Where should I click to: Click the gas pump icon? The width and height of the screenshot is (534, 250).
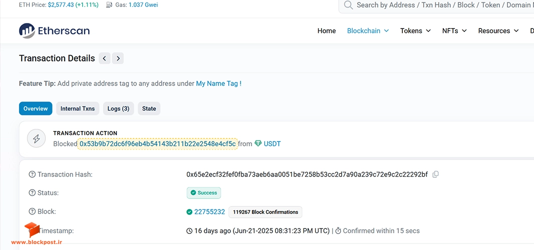coord(109,5)
